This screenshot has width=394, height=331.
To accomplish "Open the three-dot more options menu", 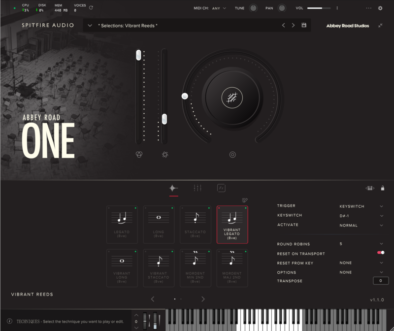I will 368,8.
